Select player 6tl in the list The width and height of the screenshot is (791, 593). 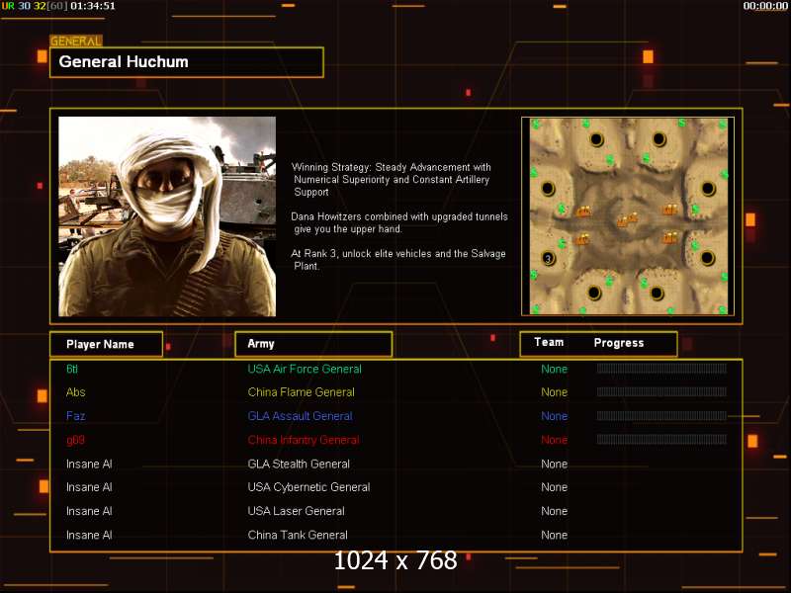(x=72, y=369)
